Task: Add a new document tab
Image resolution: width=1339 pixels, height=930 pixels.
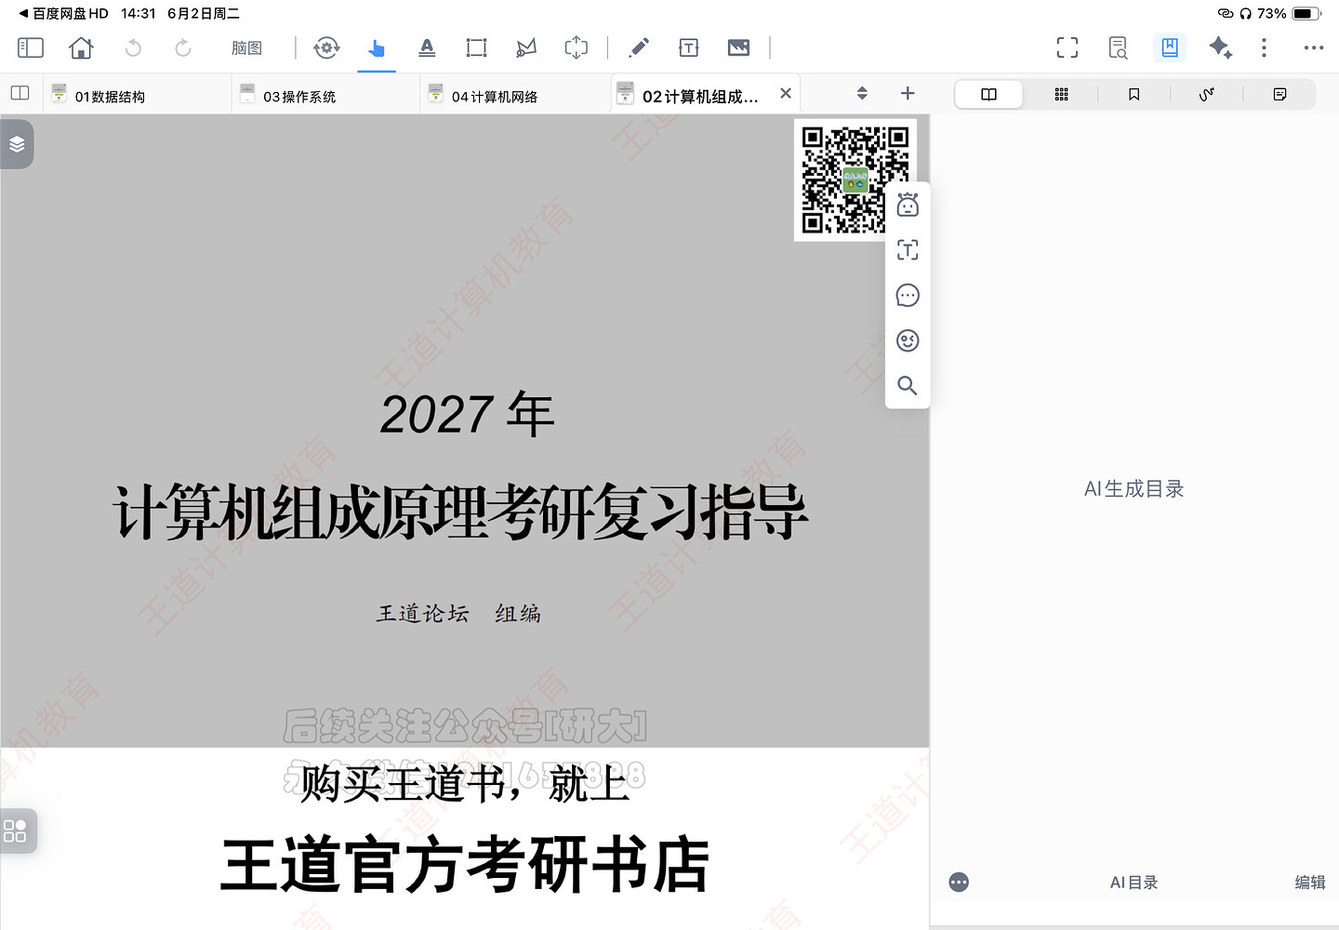Action: pos(908,93)
